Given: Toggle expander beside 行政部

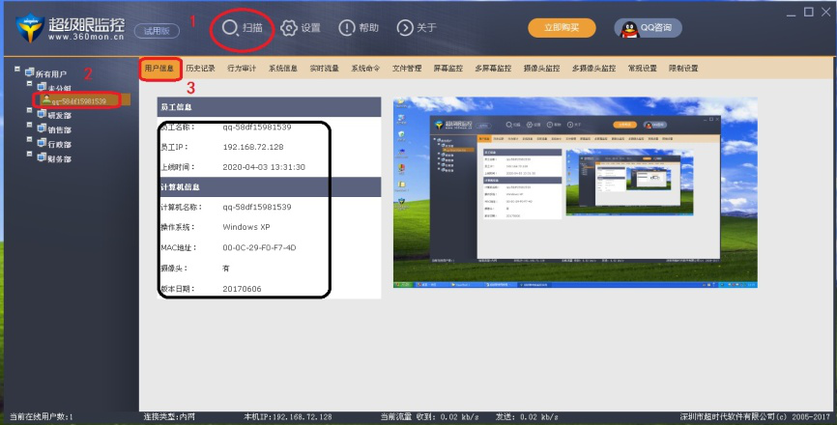Looking at the screenshot, I should coord(29,139).
